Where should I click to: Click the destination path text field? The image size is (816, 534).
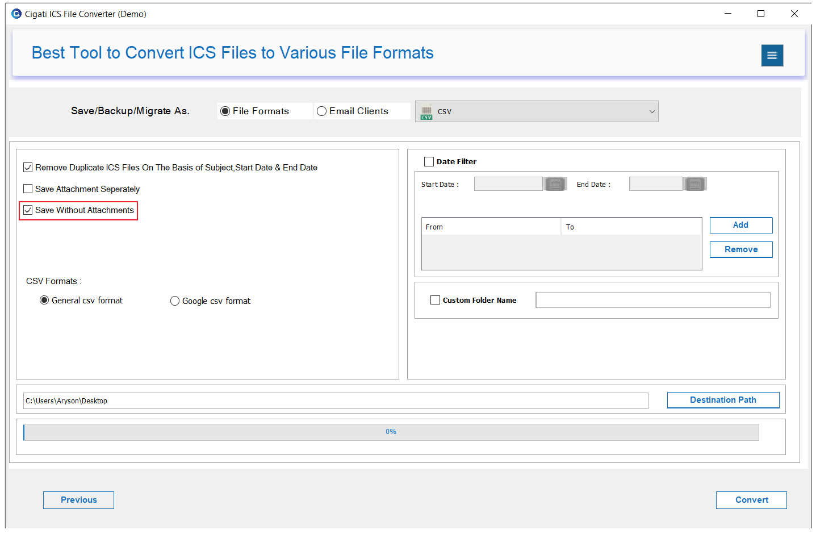point(336,400)
